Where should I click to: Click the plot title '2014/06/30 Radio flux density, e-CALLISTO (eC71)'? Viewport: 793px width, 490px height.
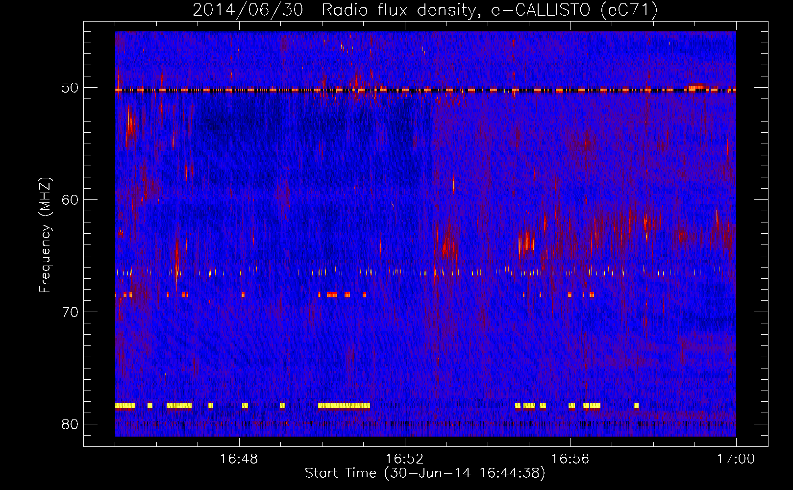425,10
